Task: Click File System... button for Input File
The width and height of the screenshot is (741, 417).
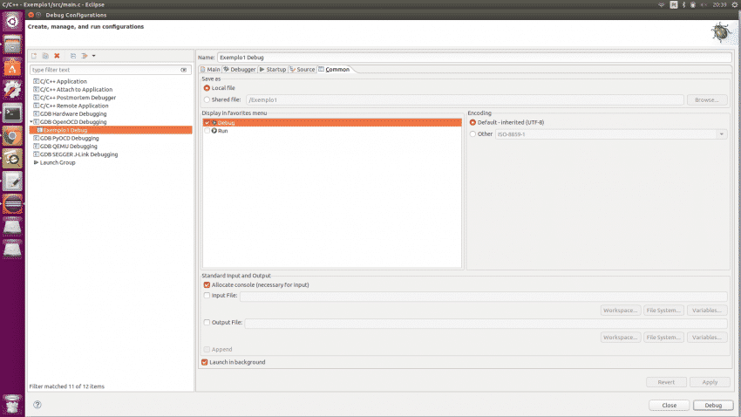Action: [x=663, y=311]
